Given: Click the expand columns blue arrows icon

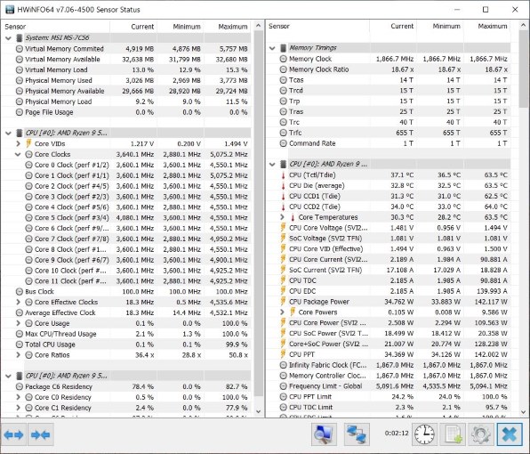Looking at the screenshot, I should [13, 434].
